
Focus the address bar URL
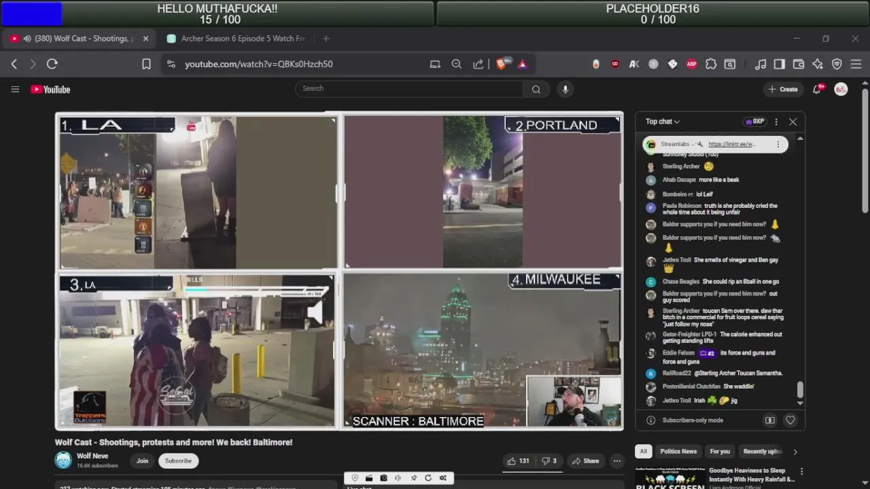click(258, 64)
